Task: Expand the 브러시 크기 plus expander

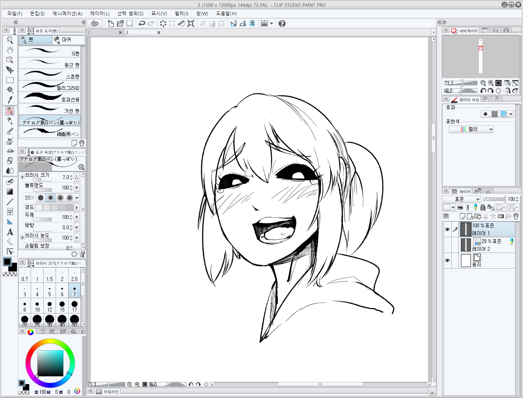Action: (x=22, y=177)
